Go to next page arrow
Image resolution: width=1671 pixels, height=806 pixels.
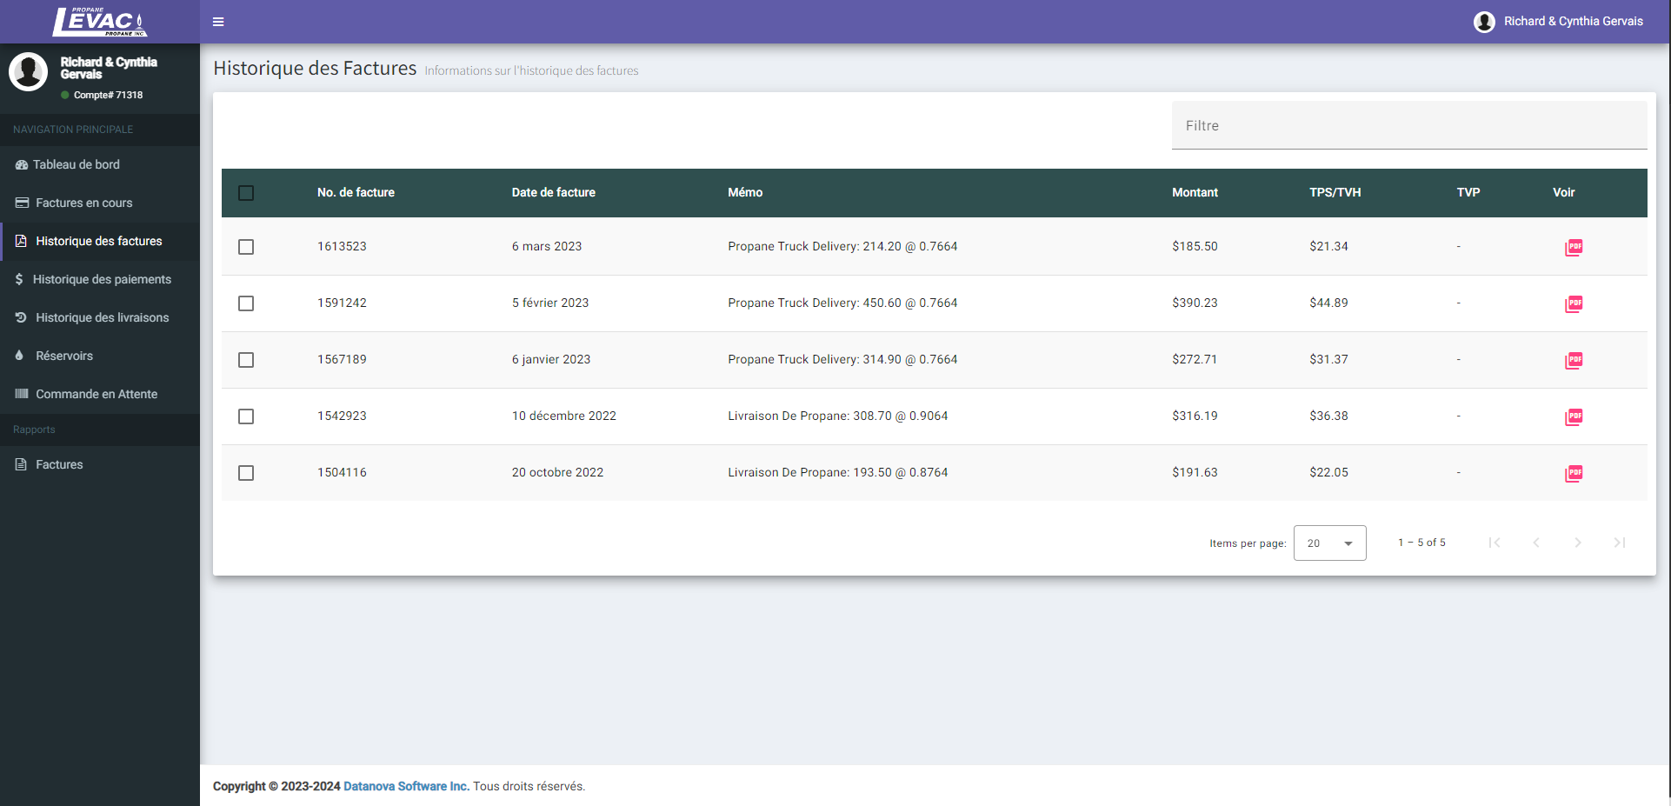pyautogui.click(x=1578, y=543)
